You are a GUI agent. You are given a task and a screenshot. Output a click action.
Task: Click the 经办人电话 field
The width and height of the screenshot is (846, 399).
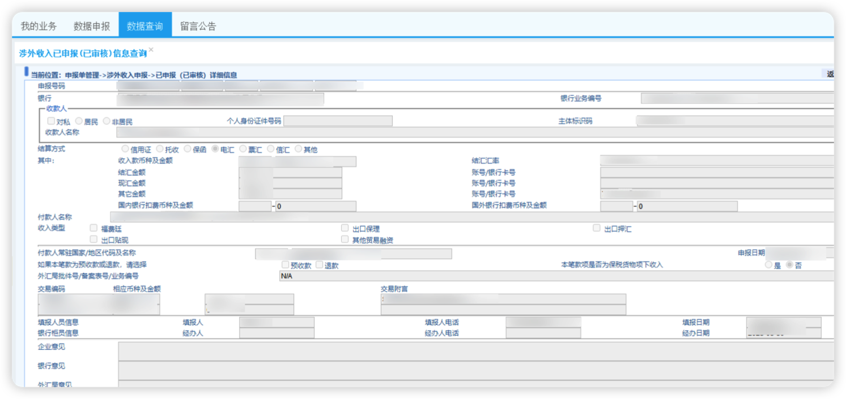(543, 333)
